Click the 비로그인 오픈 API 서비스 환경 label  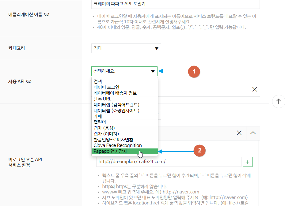pyautogui.click(x=25, y=162)
